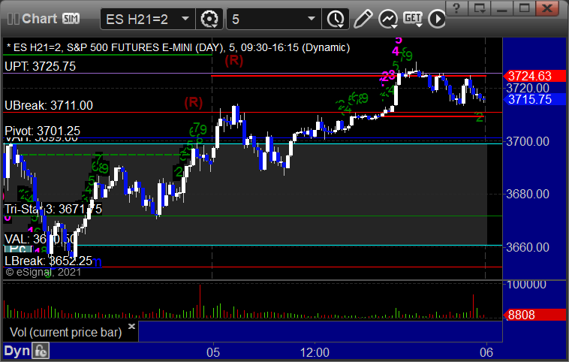Maximize the chart window
The image size is (569, 362).
[524, 8]
